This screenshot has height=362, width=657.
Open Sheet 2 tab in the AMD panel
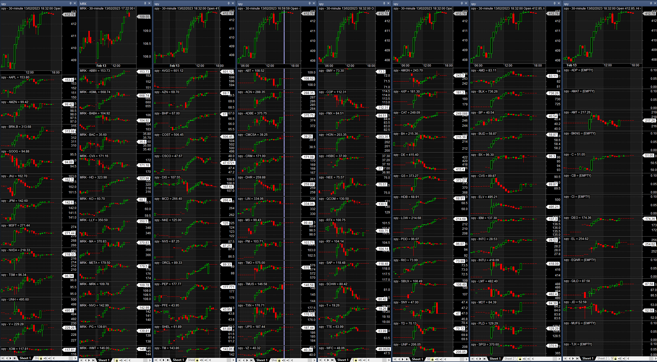[509, 359]
